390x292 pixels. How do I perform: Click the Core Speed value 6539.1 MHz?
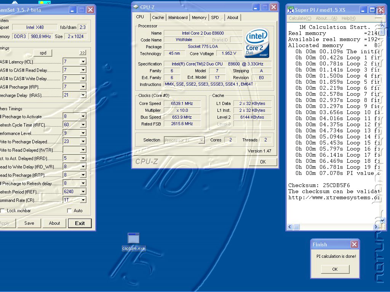(x=182, y=103)
